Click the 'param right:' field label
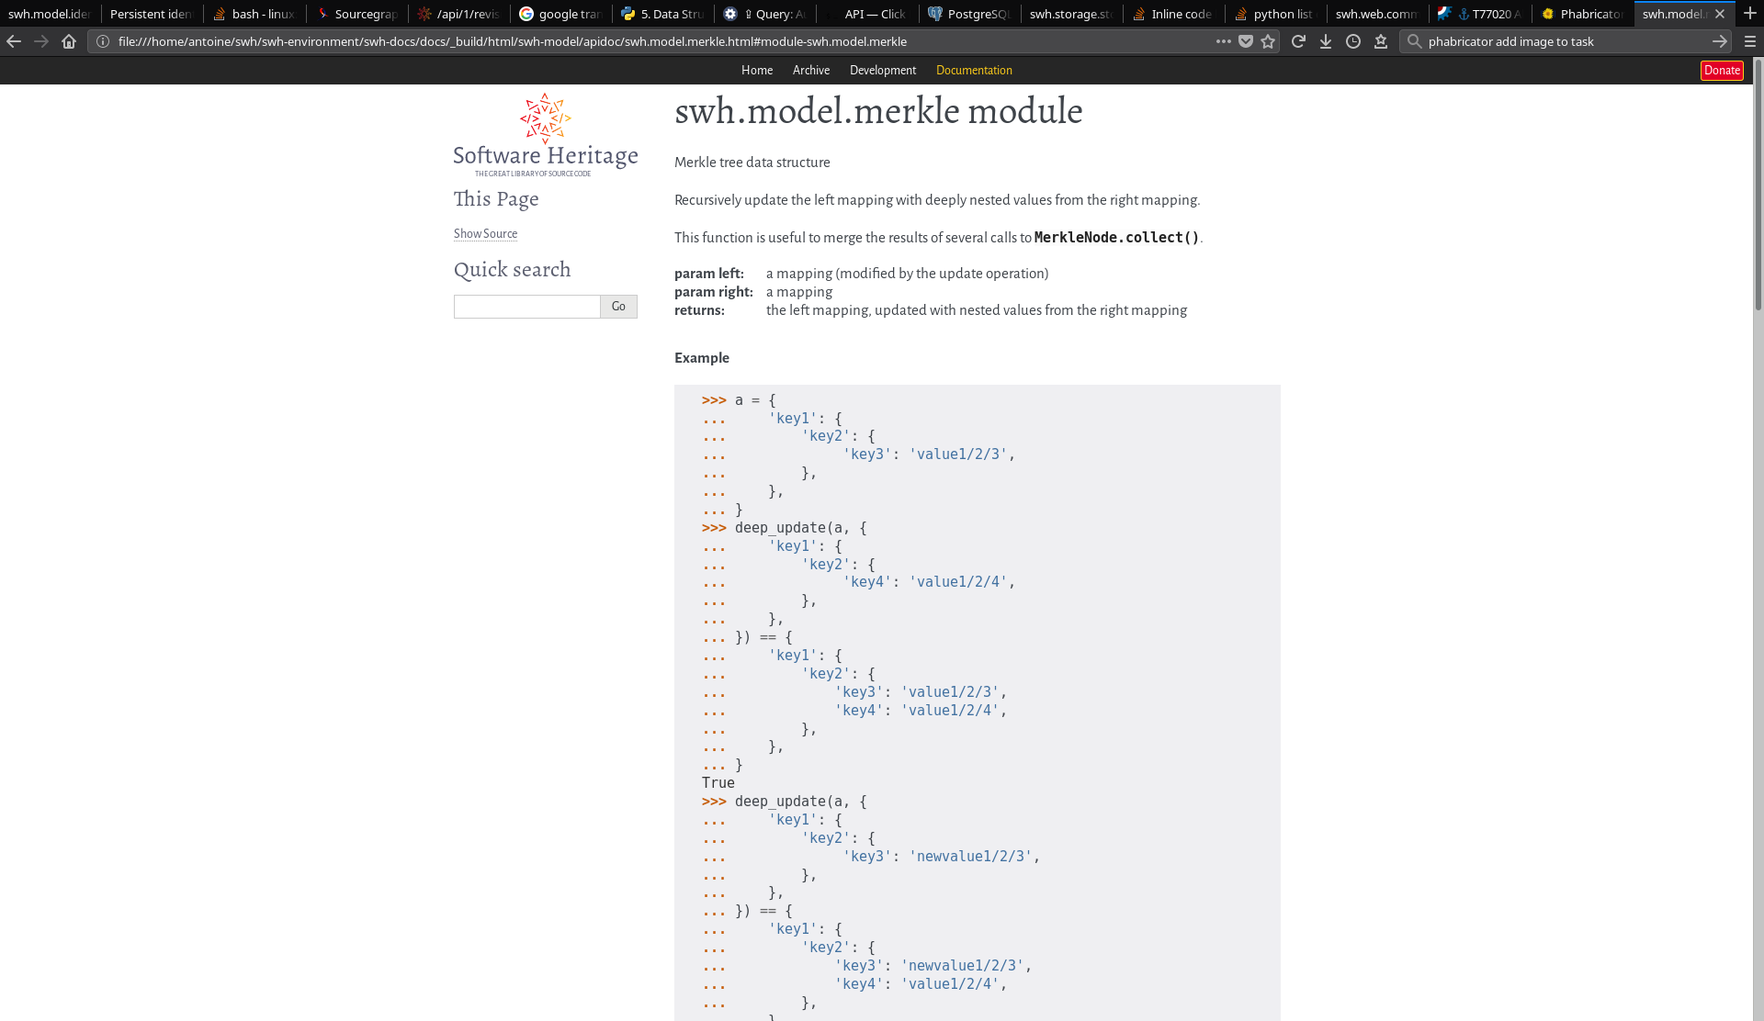Image resolution: width=1764 pixels, height=1021 pixels. click(714, 292)
